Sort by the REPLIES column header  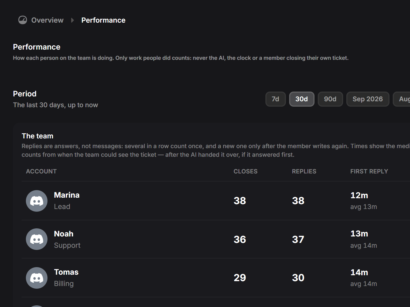tap(304, 171)
